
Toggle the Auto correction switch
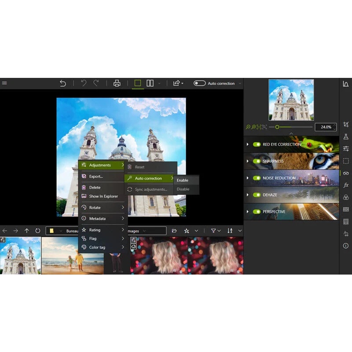click(199, 83)
